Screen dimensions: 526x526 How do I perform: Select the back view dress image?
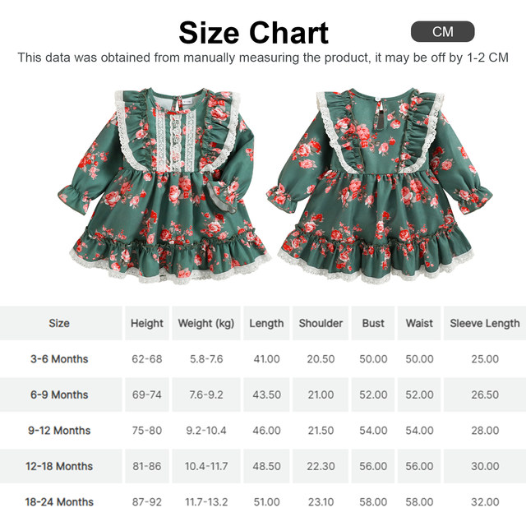click(x=380, y=187)
